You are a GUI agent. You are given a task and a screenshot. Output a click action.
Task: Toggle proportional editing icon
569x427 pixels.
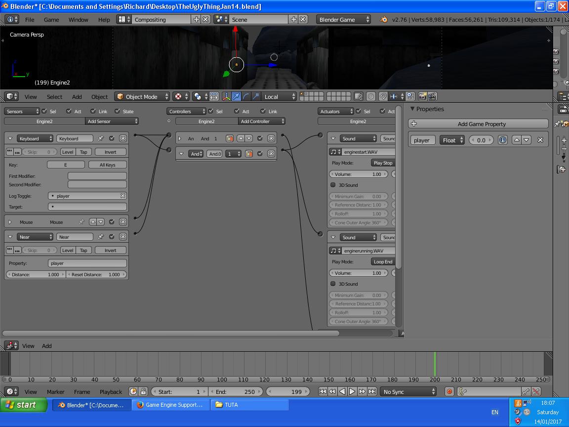tap(371, 96)
